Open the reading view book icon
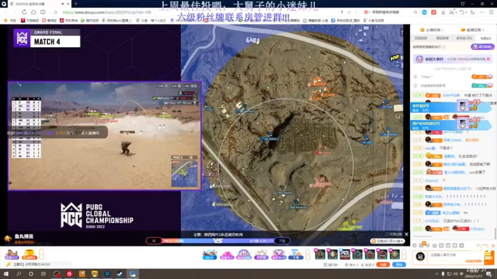 43,12
